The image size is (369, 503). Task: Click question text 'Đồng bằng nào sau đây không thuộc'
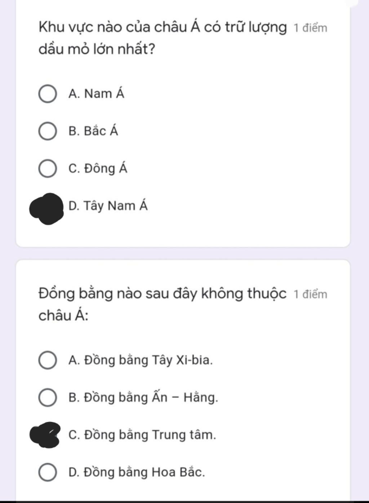point(163,294)
